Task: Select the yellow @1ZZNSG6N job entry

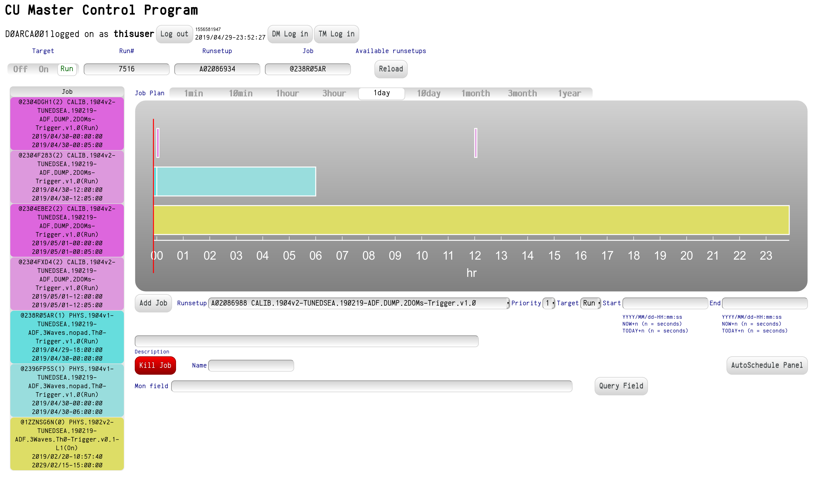Action: [67, 444]
